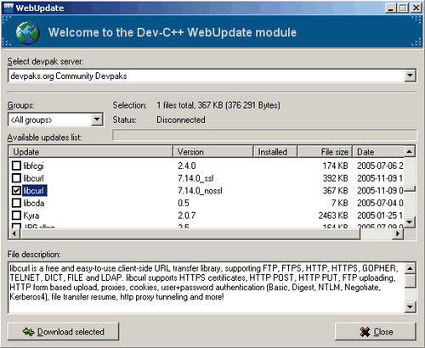The height and width of the screenshot is (348, 425).
Task: Click the globe icon in the banner
Action: pyautogui.click(x=27, y=33)
